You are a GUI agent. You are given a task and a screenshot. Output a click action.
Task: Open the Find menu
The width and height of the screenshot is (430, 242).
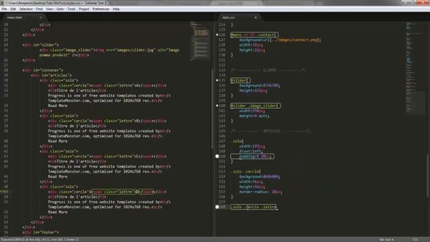pyautogui.click(x=39, y=9)
